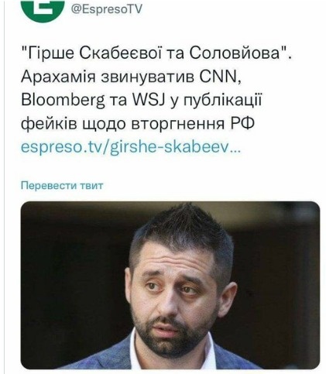
Task: Open the green Espreso TV avatar logo
Action: (43, 10)
